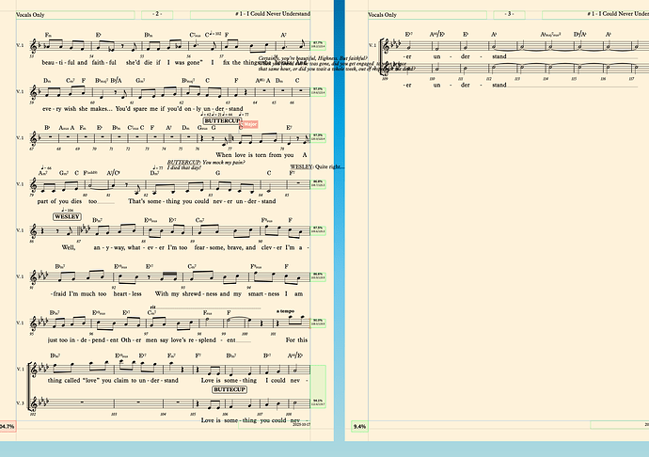Screen dimensions: 649x457
Task: Select page 2's 'I Could Never Understand' header
Action: pyautogui.click(x=273, y=14)
